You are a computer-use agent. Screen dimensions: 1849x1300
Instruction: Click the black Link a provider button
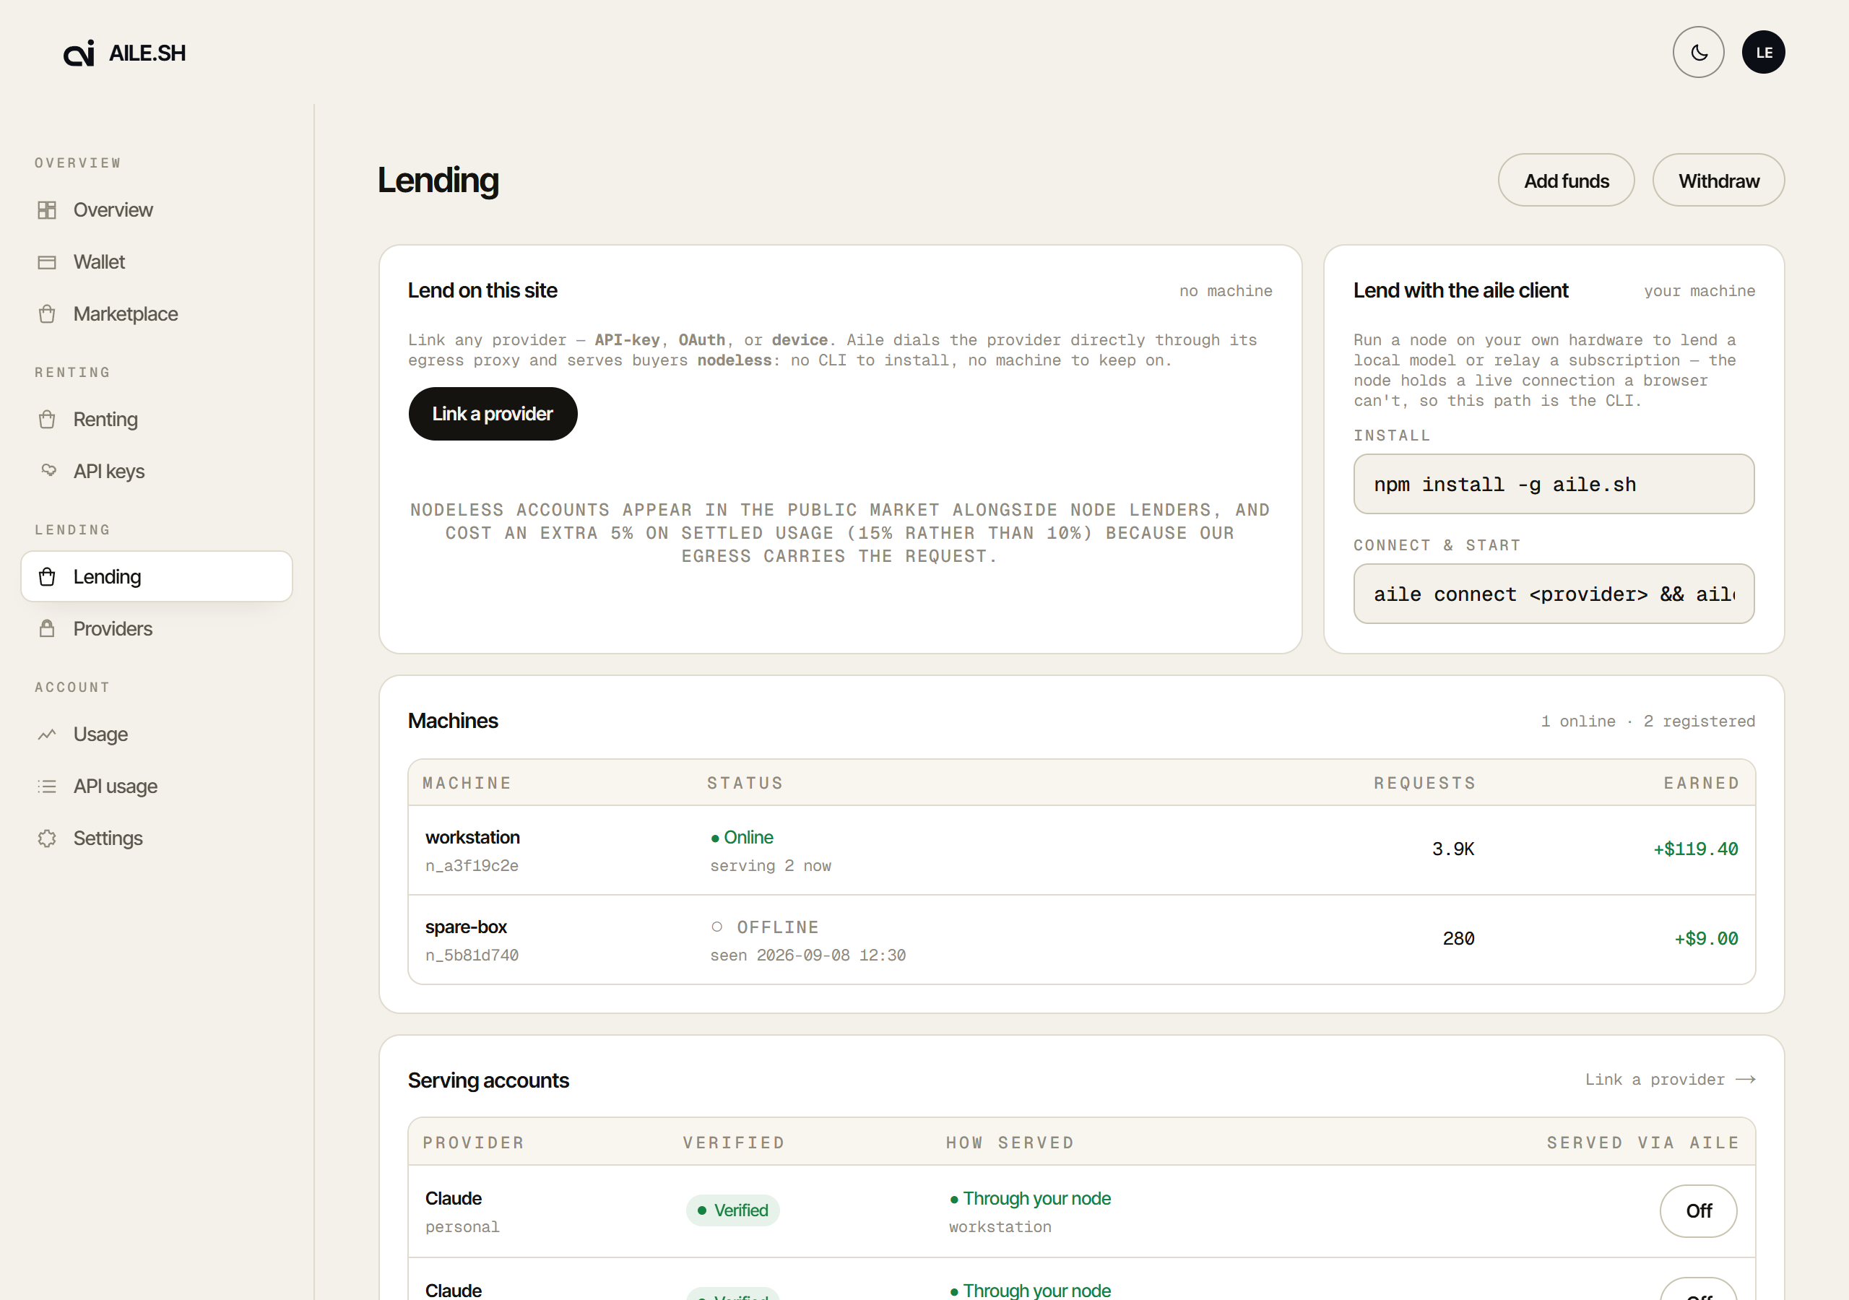[x=493, y=414]
